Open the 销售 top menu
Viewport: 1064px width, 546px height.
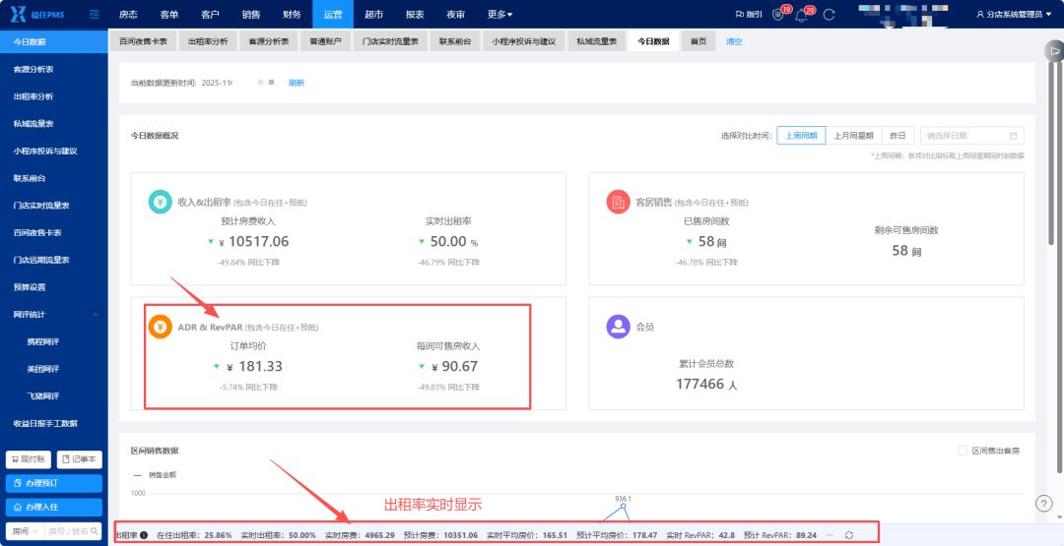(x=251, y=14)
